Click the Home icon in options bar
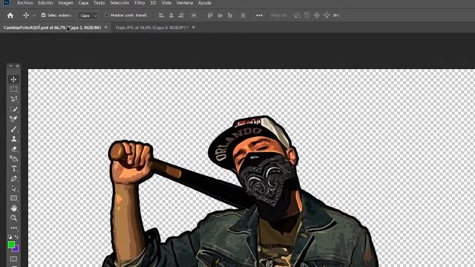 pos(10,15)
